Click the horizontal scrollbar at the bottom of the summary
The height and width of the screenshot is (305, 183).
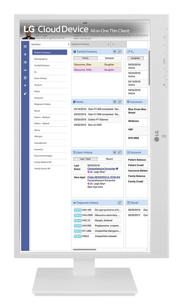coord(84,250)
